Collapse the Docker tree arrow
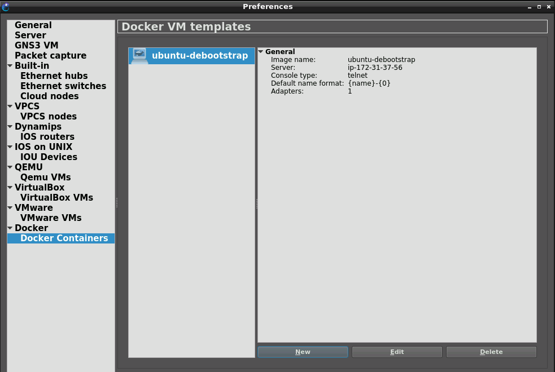The image size is (555, 372). tap(10, 228)
